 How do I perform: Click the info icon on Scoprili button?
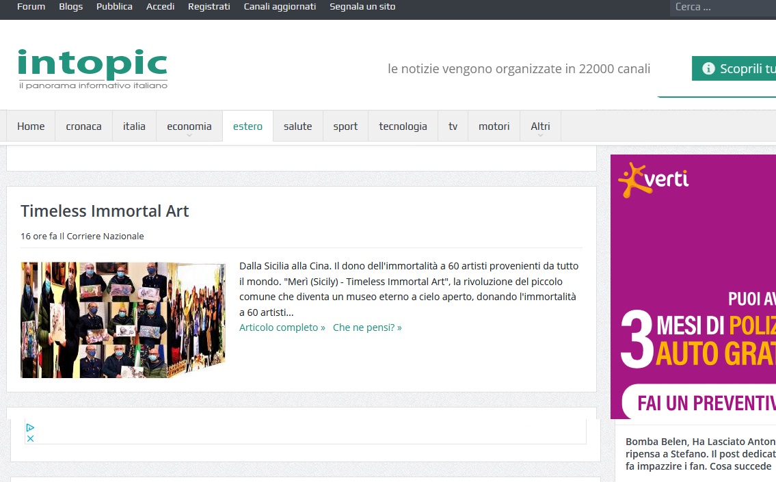click(708, 68)
